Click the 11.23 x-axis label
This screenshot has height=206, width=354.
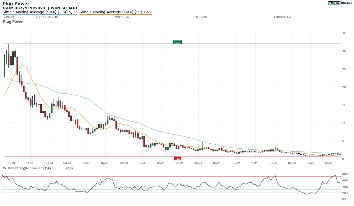[142, 163]
